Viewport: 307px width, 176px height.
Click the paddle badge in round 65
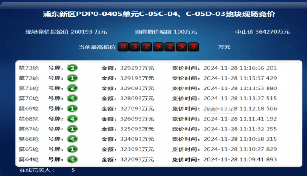tap(72, 149)
